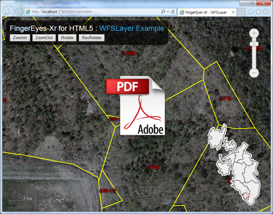This screenshot has height=214, width=273.
Task: Click the zoom slider handle
Action: tap(254, 44)
